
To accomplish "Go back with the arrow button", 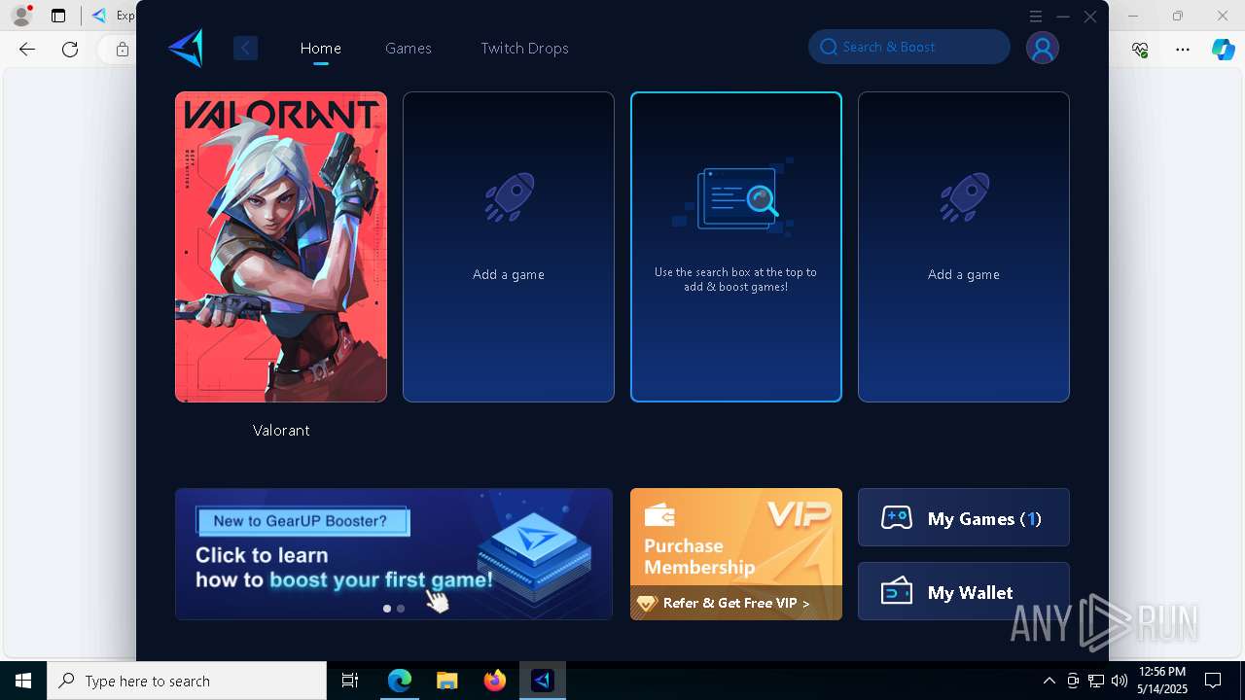I will click(x=245, y=48).
